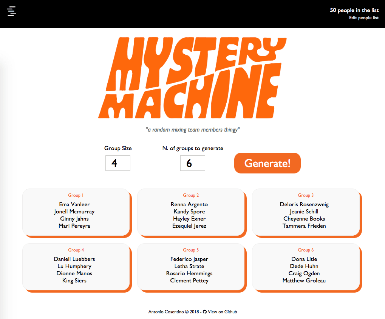Click name 'Jonell Mcmurray'
Screen dimensions: 385x319
coord(74,212)
